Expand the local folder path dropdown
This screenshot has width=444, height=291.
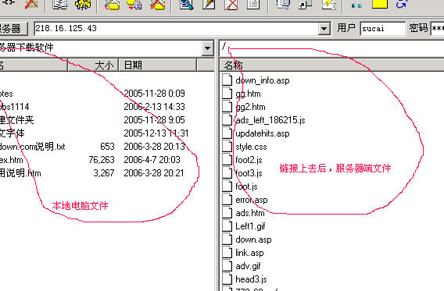[x=208, y=48]
